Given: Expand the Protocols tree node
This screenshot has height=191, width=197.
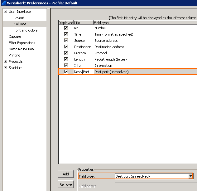Looking at the screenshot, I should click(x=5, y=61).
